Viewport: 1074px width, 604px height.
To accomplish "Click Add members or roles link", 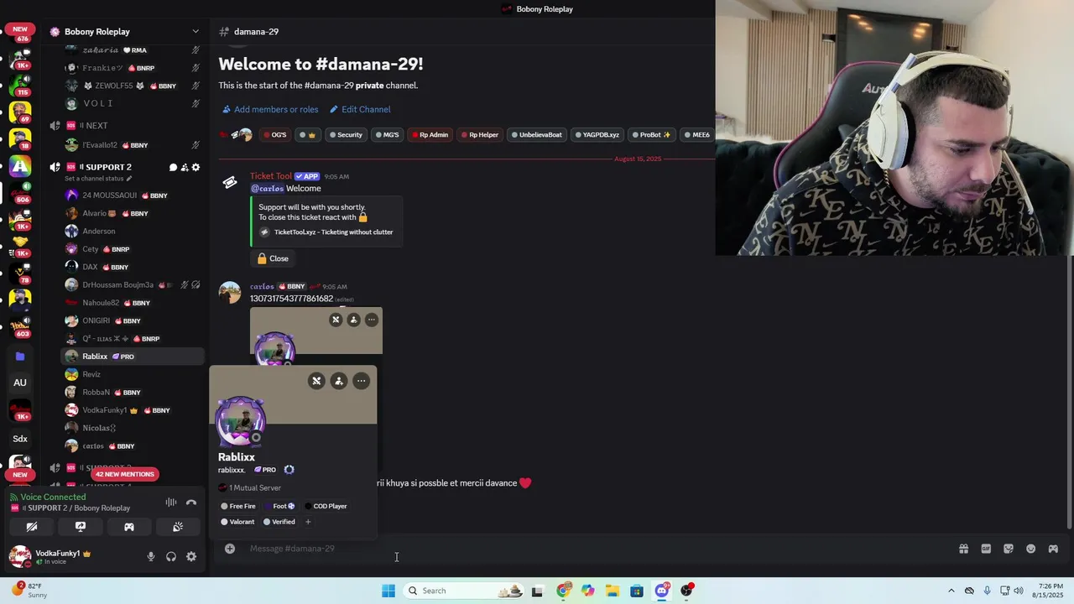I will (270, 109).
